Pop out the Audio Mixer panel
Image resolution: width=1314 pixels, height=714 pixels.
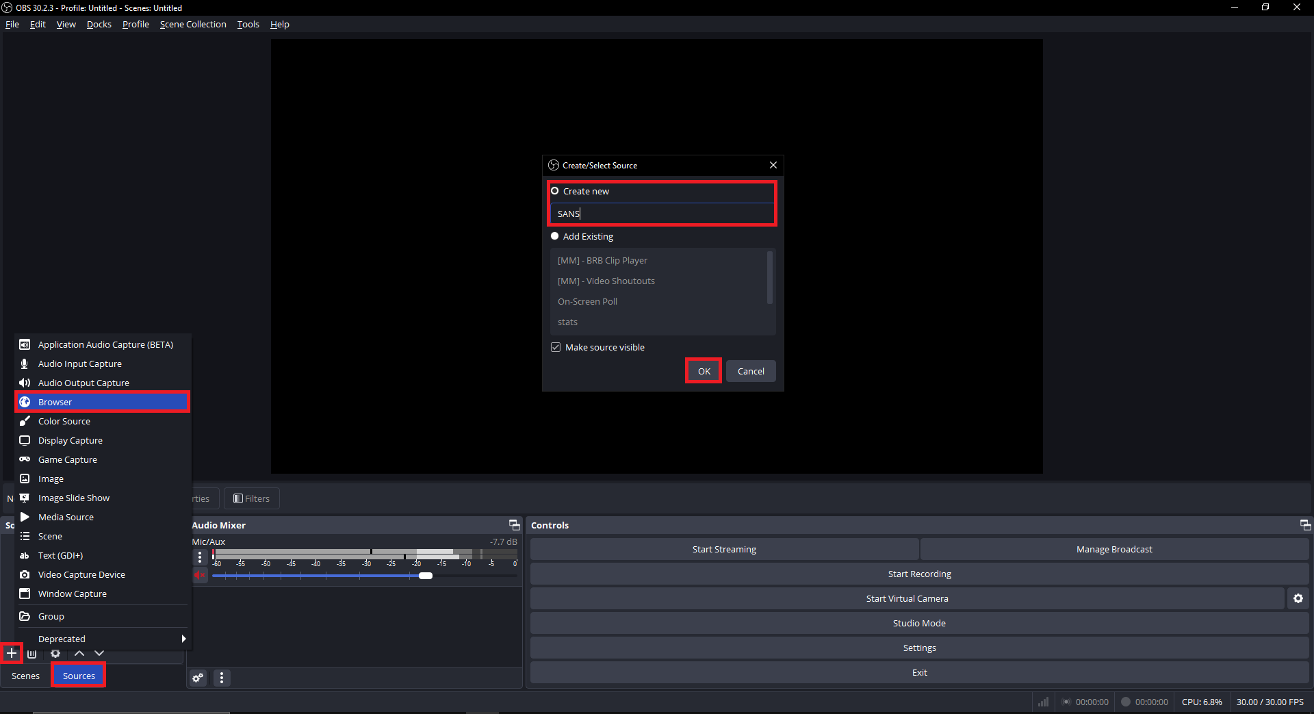[514, 525]
